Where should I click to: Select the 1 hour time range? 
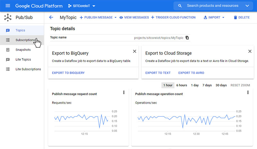[168, 85]
